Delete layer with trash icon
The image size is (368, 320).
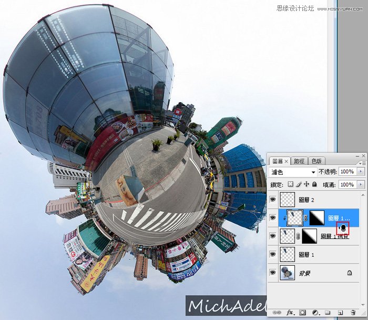pos(353,312)
